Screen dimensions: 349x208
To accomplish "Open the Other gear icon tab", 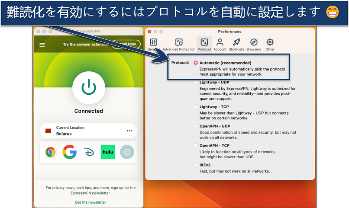I will click(270, 44).
